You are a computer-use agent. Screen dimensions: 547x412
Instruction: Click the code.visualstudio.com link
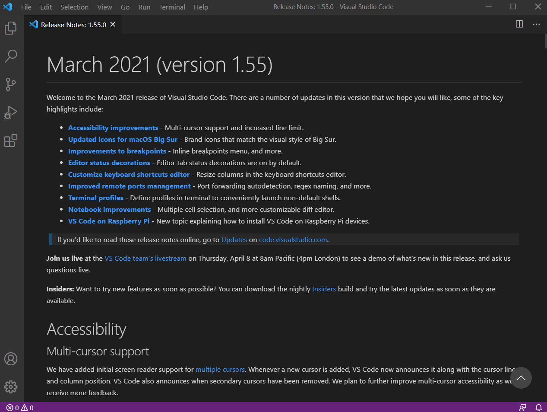[293, 240]
